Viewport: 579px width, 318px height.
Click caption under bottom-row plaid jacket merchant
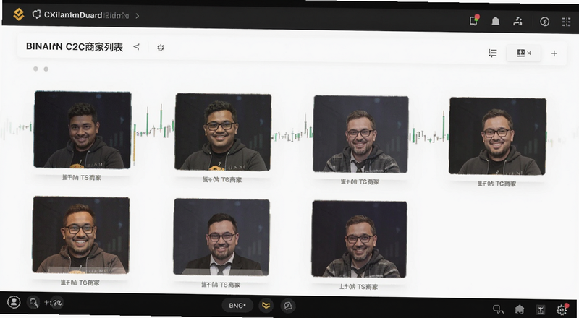point(358,287)
